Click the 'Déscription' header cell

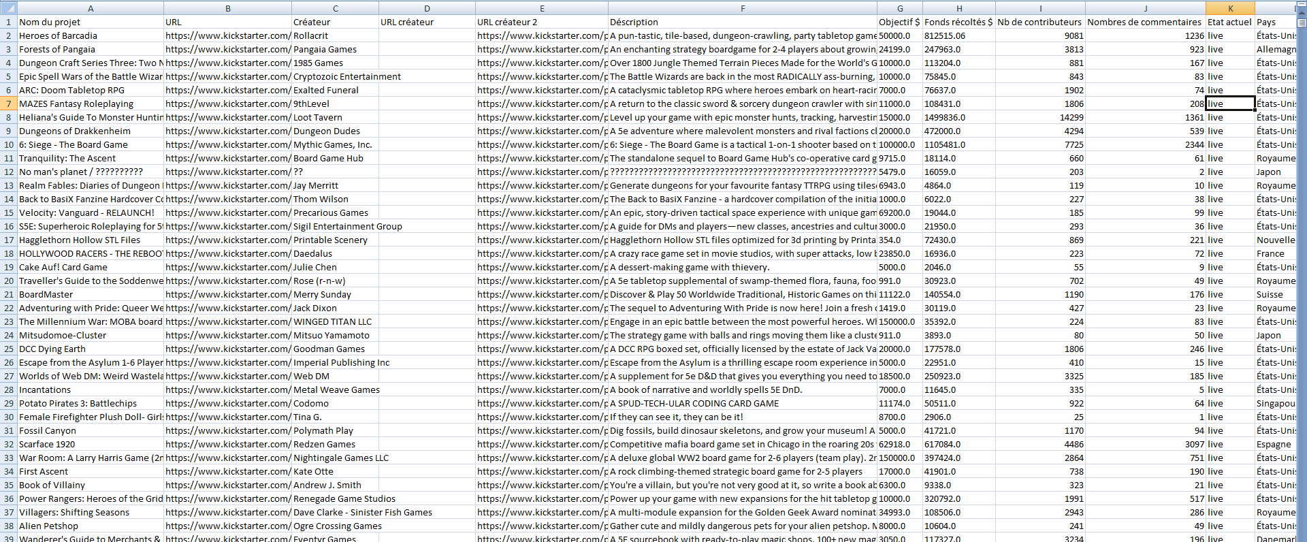pos(743,22)
